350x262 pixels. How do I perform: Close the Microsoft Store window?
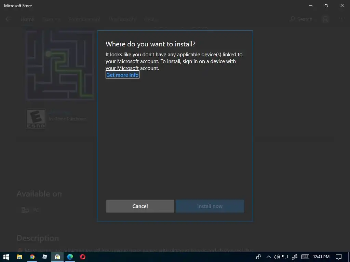pyautogui.click(x=342, y=5)
